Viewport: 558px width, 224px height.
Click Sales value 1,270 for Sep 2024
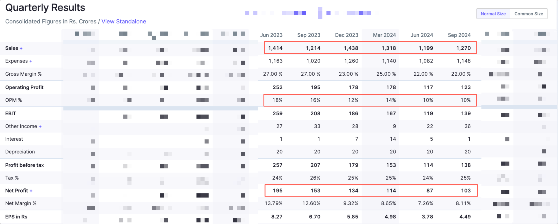pyautogui.click(x=464, y=48)
